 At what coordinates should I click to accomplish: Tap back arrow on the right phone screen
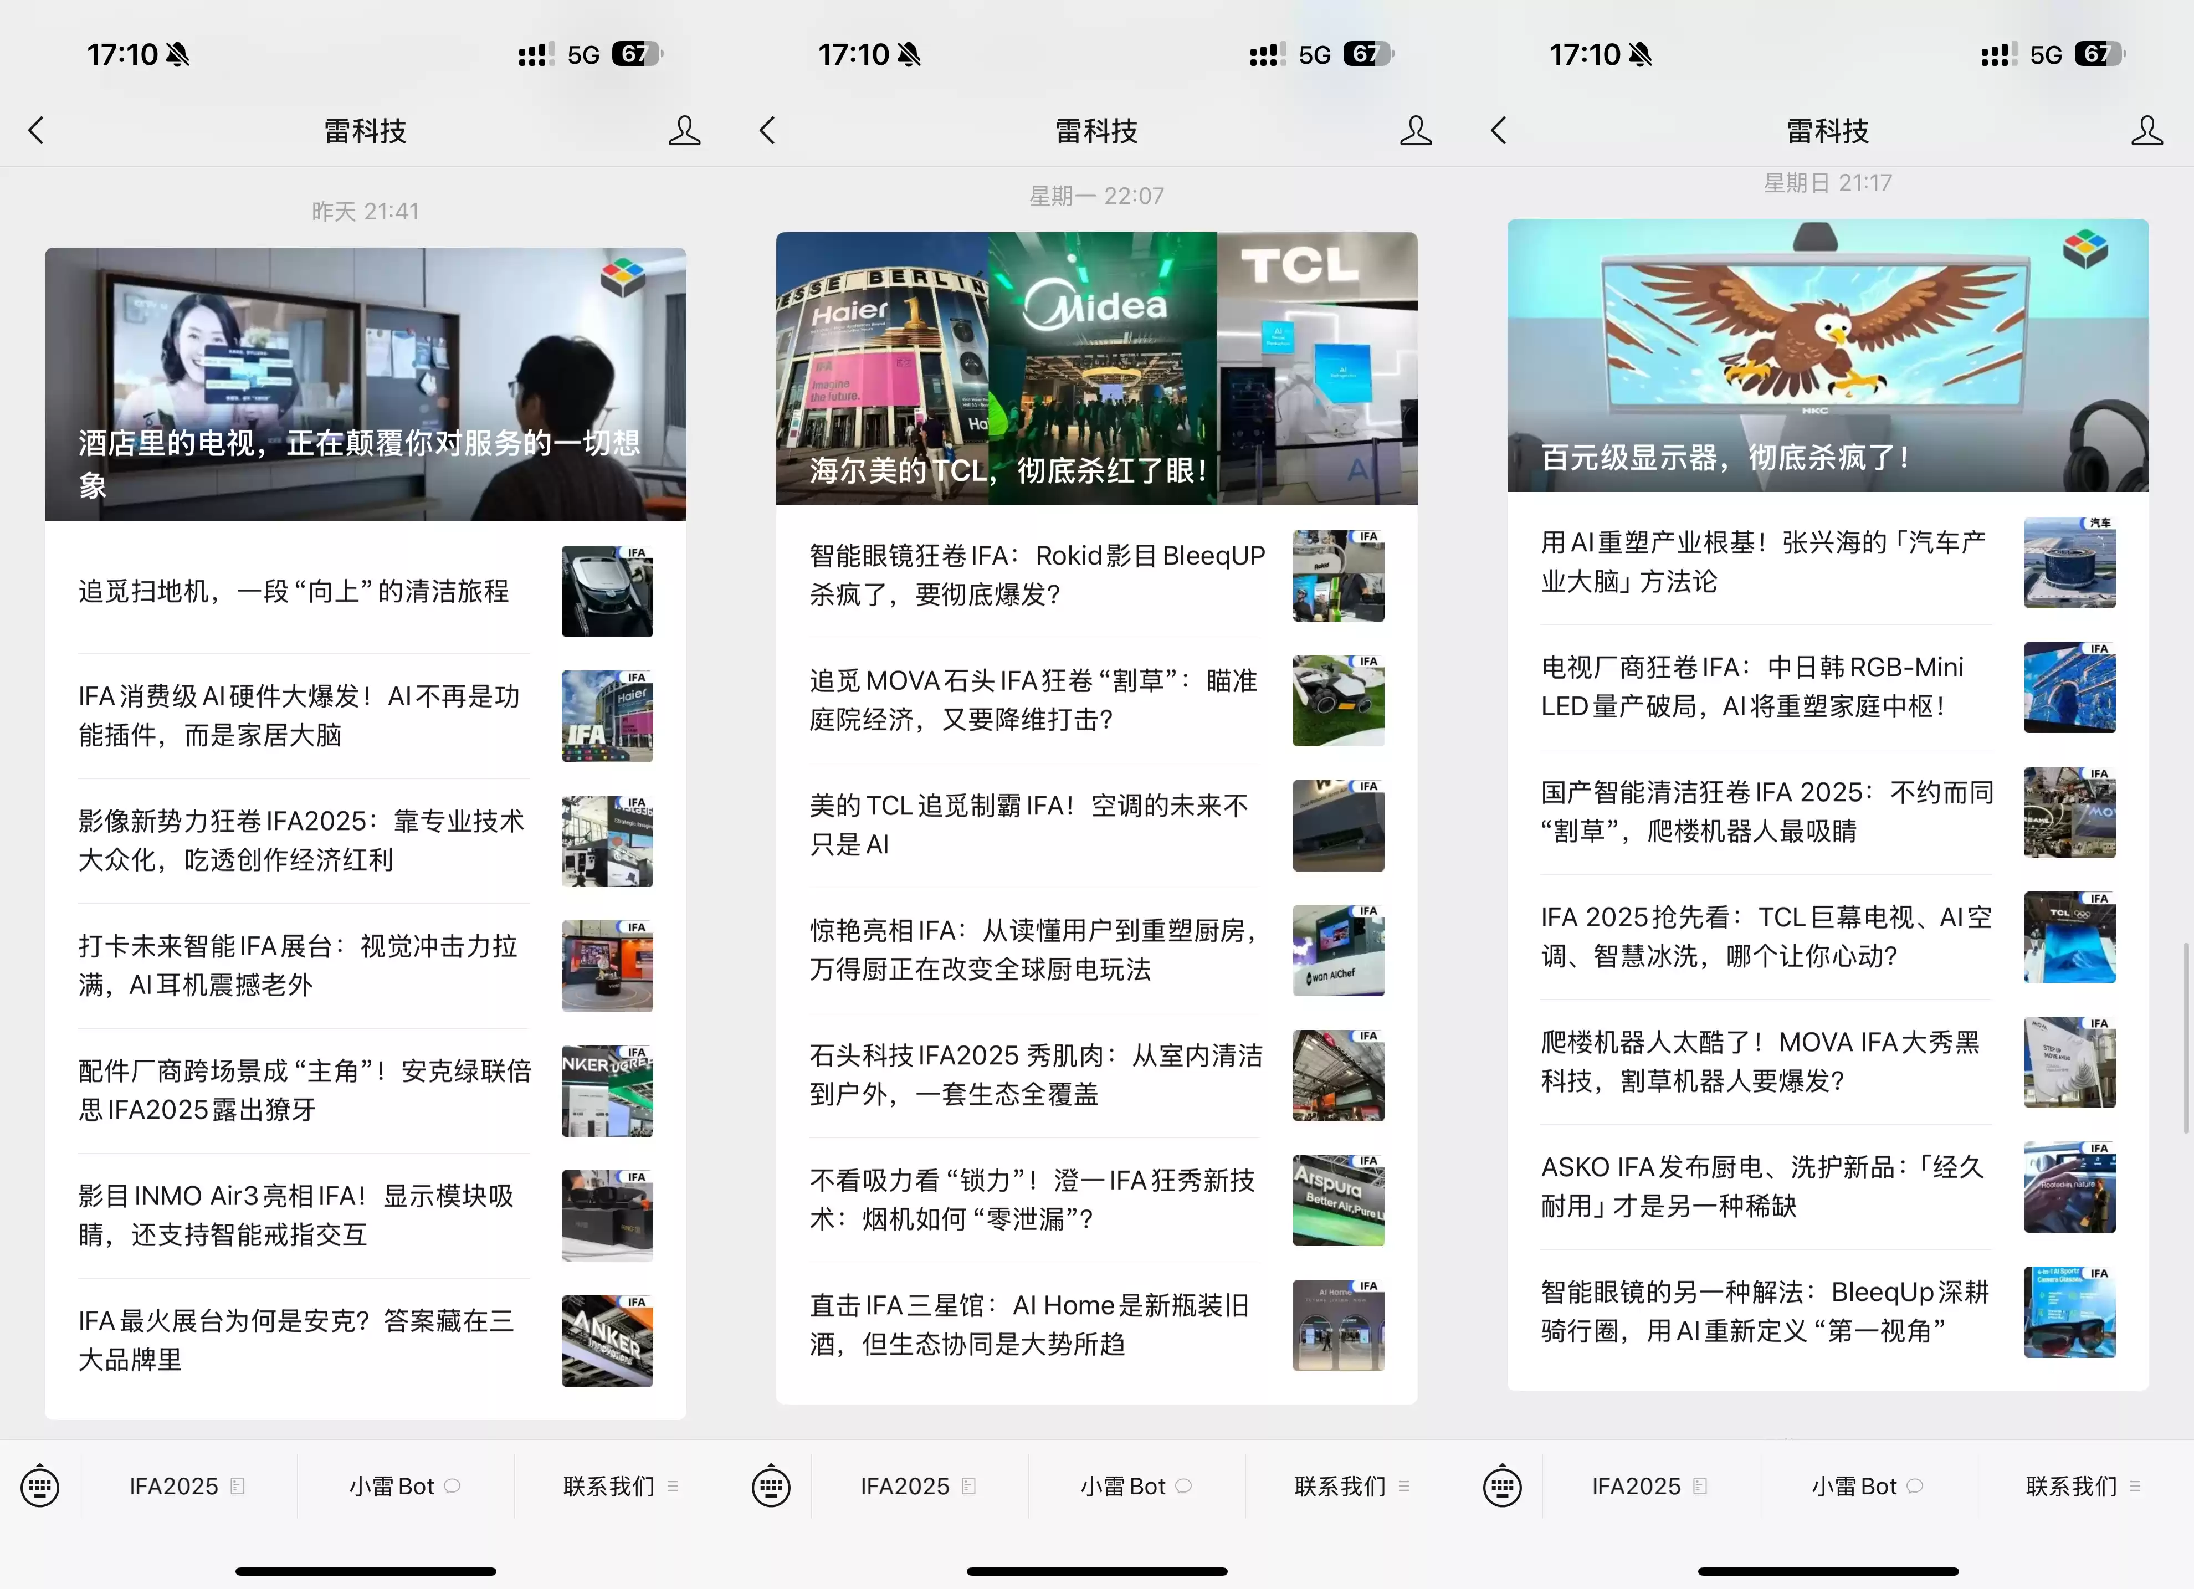click(x=1499, y=131)
